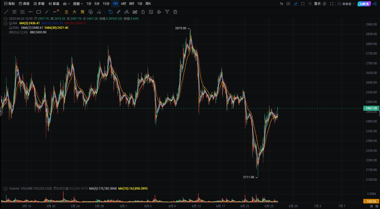Toggle the EMA alert bell
Image resolution: width=380 pixels, height=209 pixels.
click(11, 28)
